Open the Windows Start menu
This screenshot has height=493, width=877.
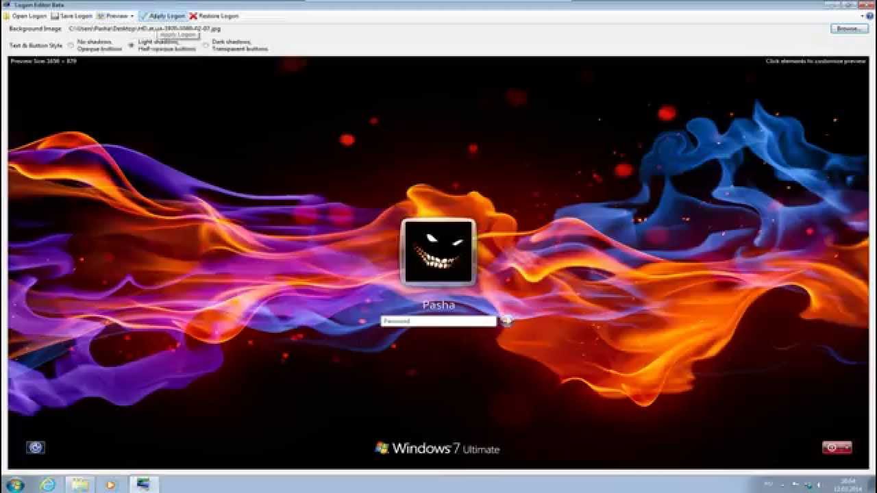14,485
